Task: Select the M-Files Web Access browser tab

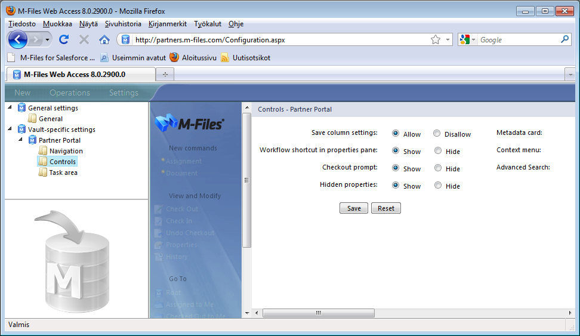Action: tap(81, 75)
